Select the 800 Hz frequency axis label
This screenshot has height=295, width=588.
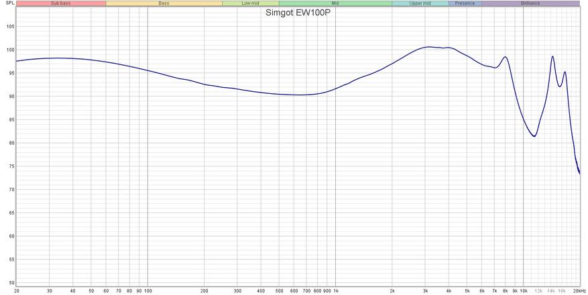[x=317, y=291]
